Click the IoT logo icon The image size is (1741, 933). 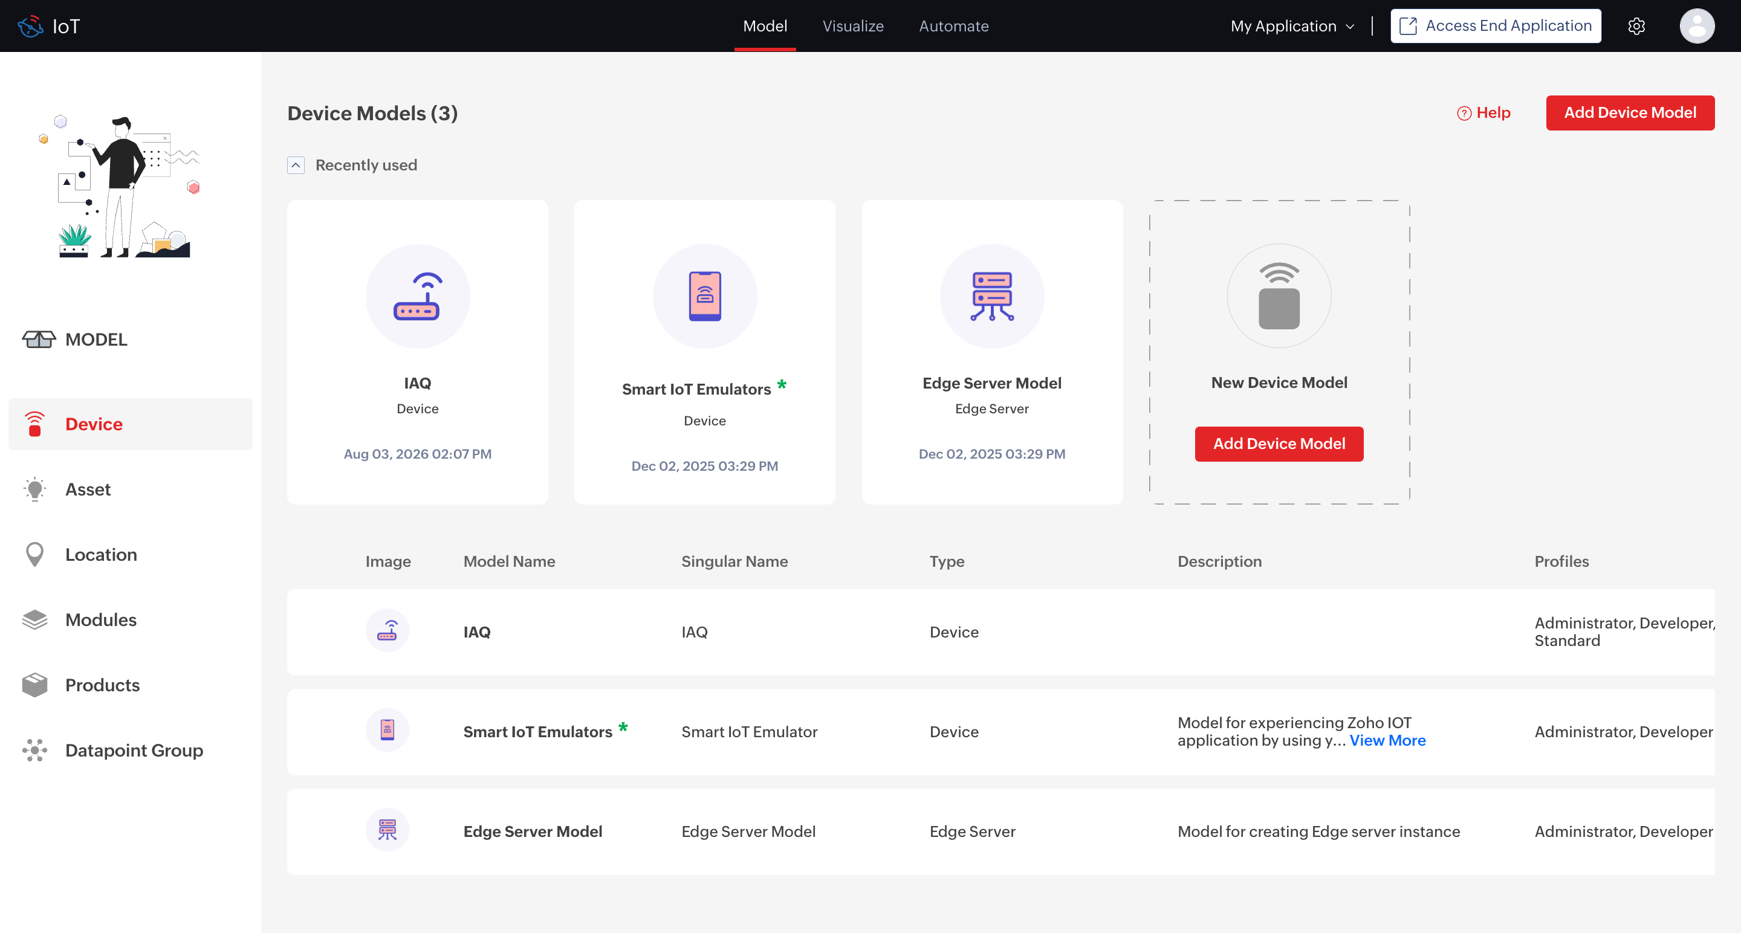(30, 27)
